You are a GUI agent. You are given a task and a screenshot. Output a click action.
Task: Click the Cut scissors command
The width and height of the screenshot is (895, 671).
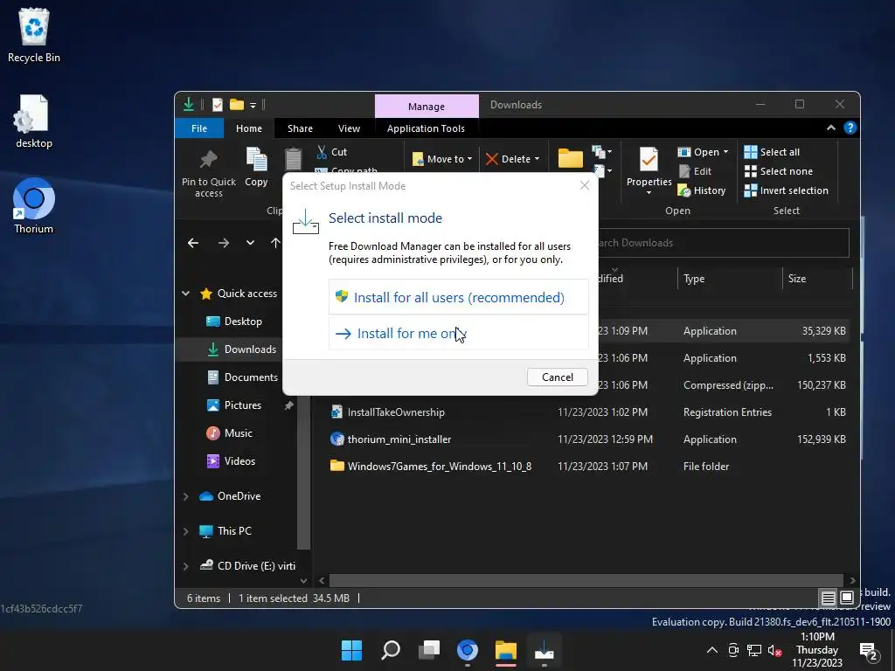[331, 152]
